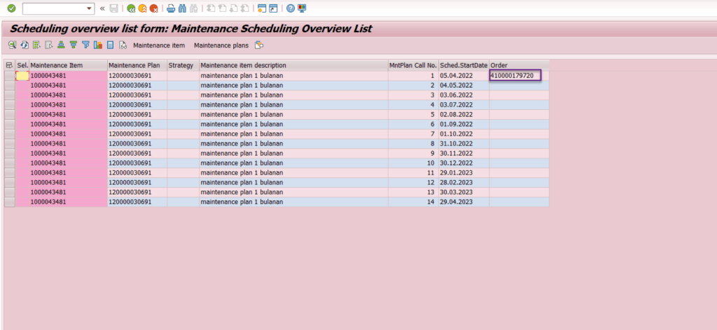Click the select-all table corner icon
Viewport: 717px width, 330px height.
coord(9,65)
